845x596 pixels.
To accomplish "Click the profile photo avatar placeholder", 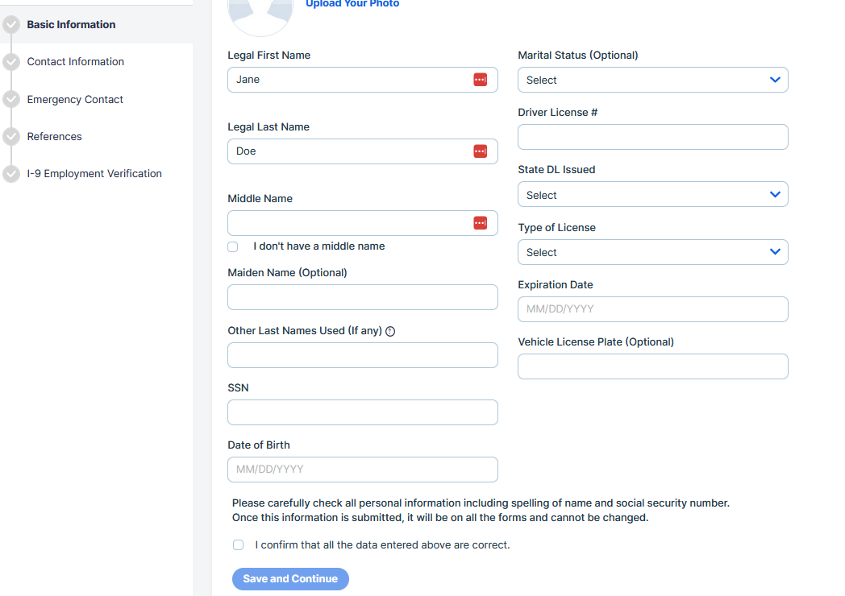I will click(260, 14).
